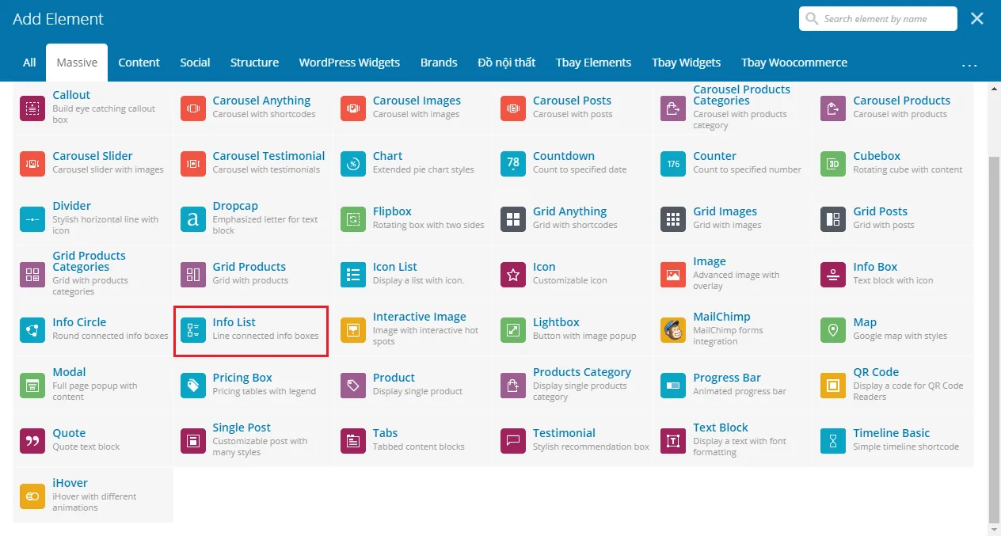Viewport: 1001px width, 536px height.
Task: Switch to the All tab
Action: tap(29, 63)
